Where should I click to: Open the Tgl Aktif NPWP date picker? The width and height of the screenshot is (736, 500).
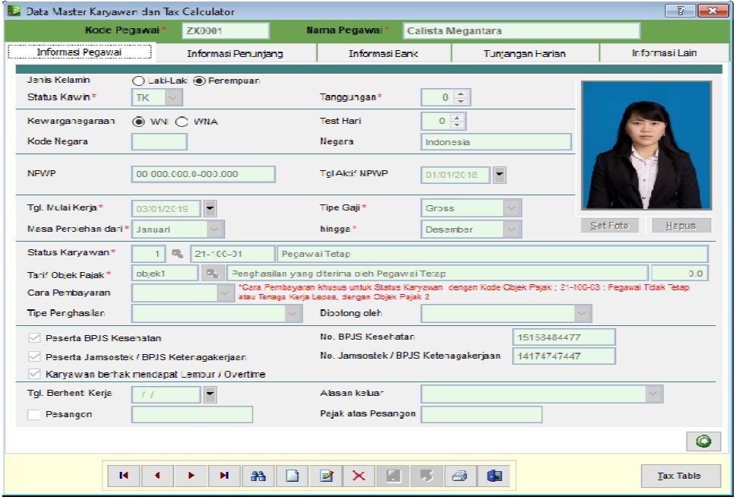click(499, 175)
